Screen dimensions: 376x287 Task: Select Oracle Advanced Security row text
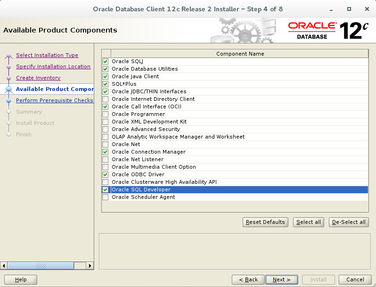click(146, 130)
